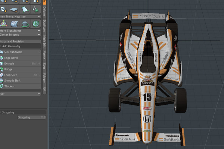Click the race car model in the viewport
The image size is (224, 149).
147,79
